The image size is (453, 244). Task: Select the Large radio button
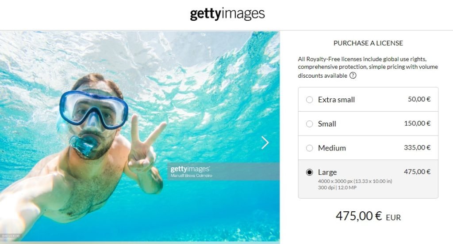[309, 172]
